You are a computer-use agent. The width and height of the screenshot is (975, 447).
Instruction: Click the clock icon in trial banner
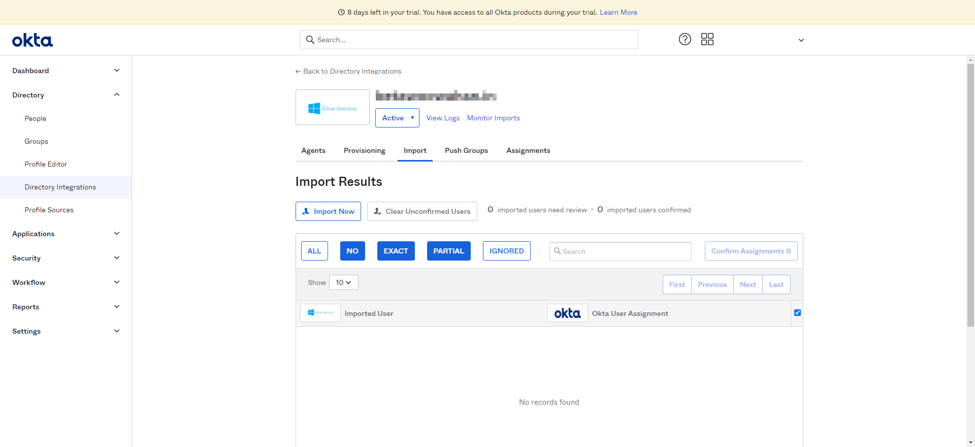[x=341, y=12]
